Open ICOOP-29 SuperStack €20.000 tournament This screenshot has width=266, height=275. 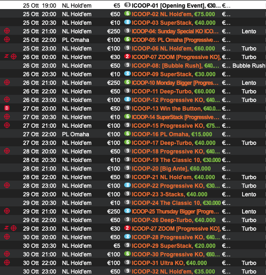point(173,246)
